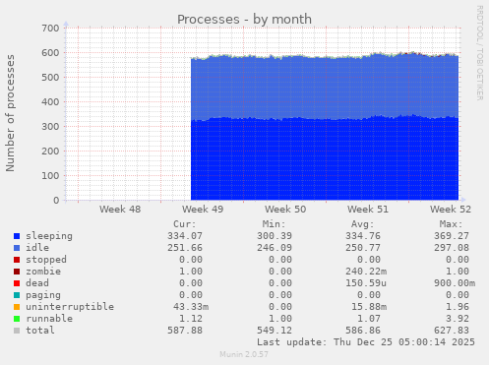Click the total average value 586.86
Screen dimensions: 489x365
[363, 331]
